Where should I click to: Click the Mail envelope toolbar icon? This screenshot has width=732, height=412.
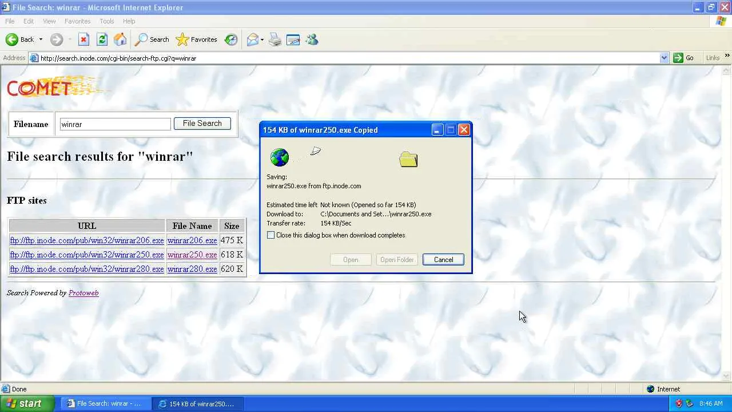252,39
